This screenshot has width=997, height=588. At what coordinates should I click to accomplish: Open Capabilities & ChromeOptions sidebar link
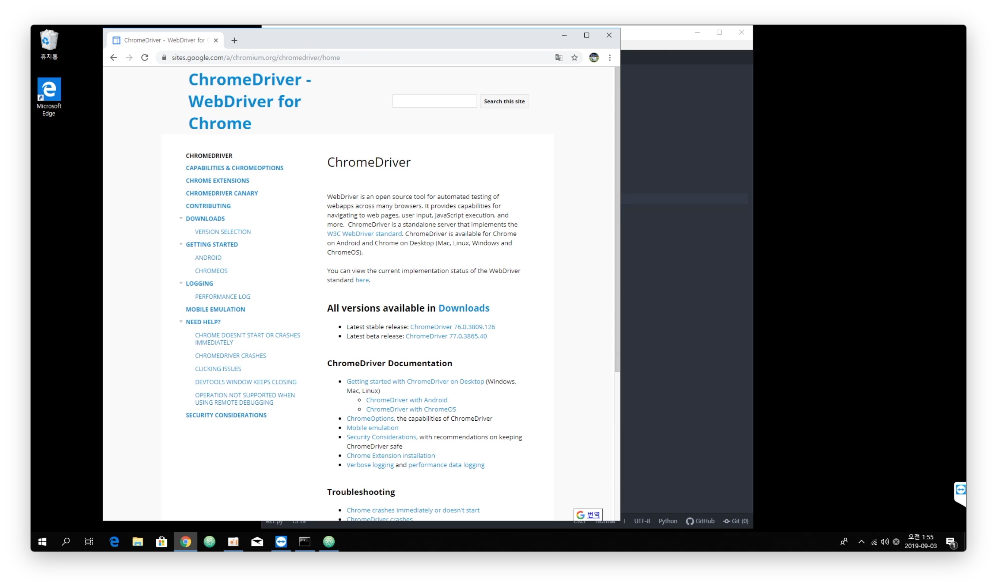pos(234,168)
